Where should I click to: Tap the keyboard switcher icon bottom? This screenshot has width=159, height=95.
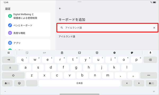[154, 91]
